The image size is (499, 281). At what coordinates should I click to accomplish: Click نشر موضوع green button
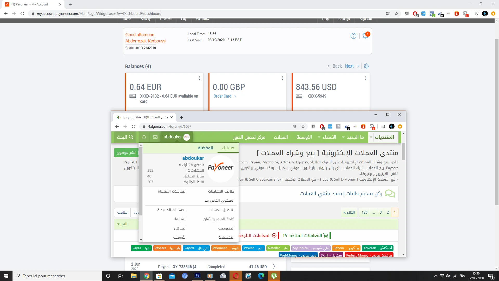(127, 152)
